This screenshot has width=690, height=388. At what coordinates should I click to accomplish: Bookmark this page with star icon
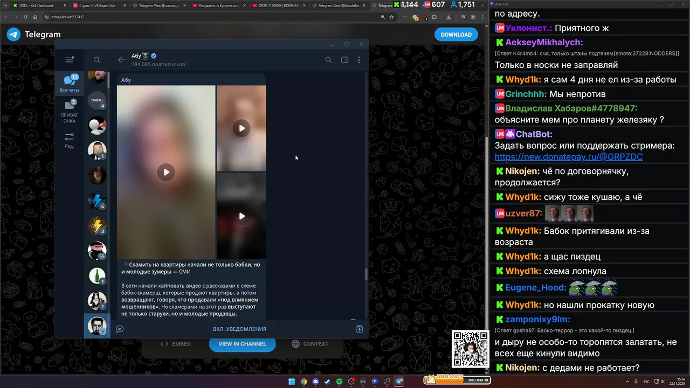391,17
